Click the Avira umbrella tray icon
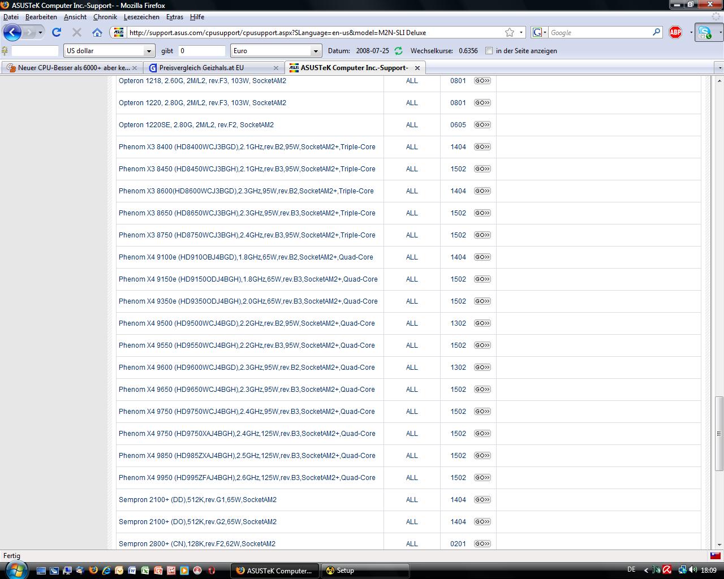The width and height of the screenshot is (724, 579). [667, 570]
